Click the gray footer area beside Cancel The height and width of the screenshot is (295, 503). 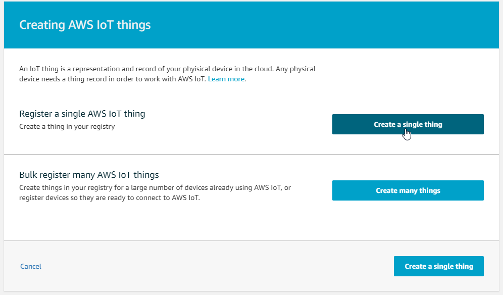point(209,266)
